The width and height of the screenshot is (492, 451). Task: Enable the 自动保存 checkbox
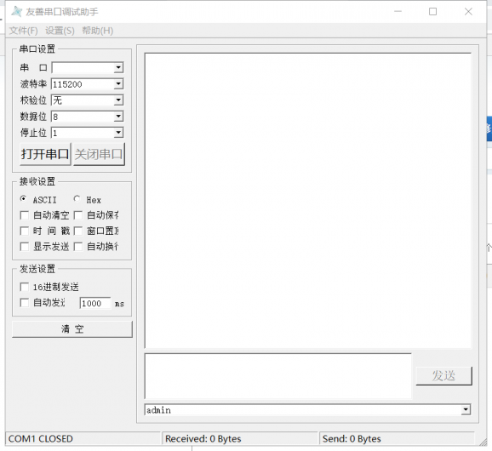click(x=77, y=215)
